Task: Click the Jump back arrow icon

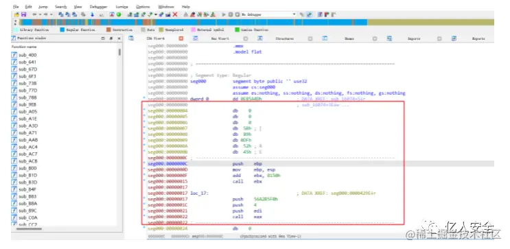Action: pos(34,14)
